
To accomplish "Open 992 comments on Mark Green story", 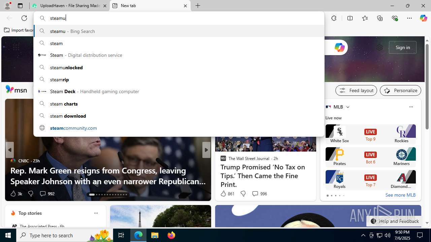I will pos(47,194).
